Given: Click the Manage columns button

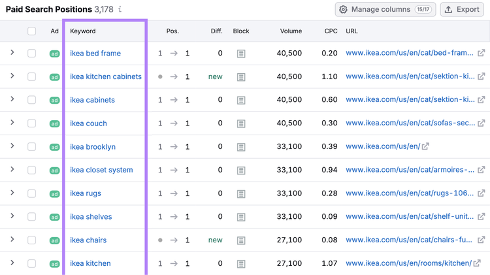Looking at the screenshot, I should [385, 9].
